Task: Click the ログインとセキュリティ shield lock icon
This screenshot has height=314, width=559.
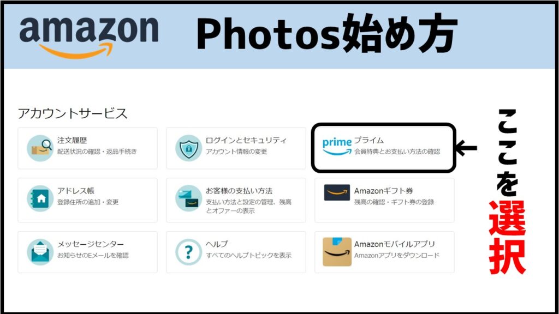Action: [188, 148]
